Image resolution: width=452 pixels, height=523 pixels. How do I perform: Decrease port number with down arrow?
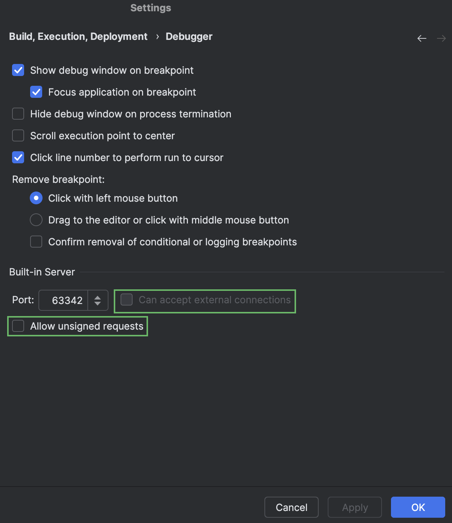point(98,304)
